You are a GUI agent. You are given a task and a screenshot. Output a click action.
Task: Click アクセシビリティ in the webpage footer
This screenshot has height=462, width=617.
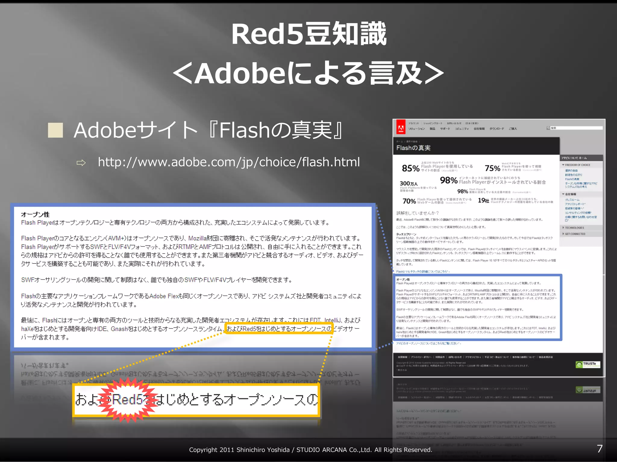click(x=473, y=357)
